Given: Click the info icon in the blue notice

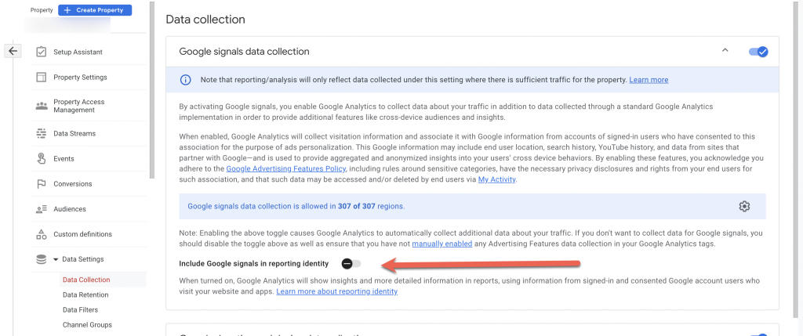Looking at the screenshot, I should (x=185, y=80).
